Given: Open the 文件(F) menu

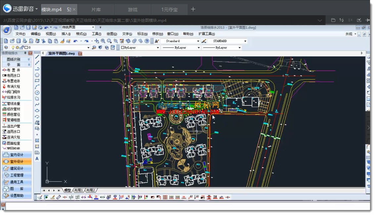Looking at the screenshot, I should [x=20, y=34].
